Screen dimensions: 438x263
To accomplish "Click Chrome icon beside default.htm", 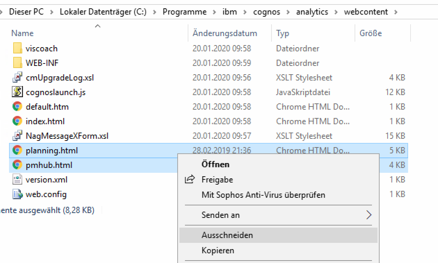I will (17, 107).
